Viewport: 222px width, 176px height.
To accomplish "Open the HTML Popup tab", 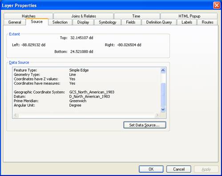I will pos(189,16).
